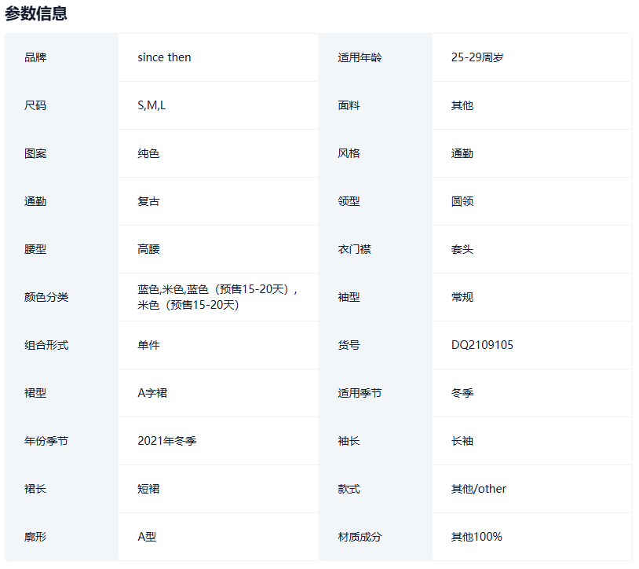Click the 短裙 skirt length value

click(148, 489)
